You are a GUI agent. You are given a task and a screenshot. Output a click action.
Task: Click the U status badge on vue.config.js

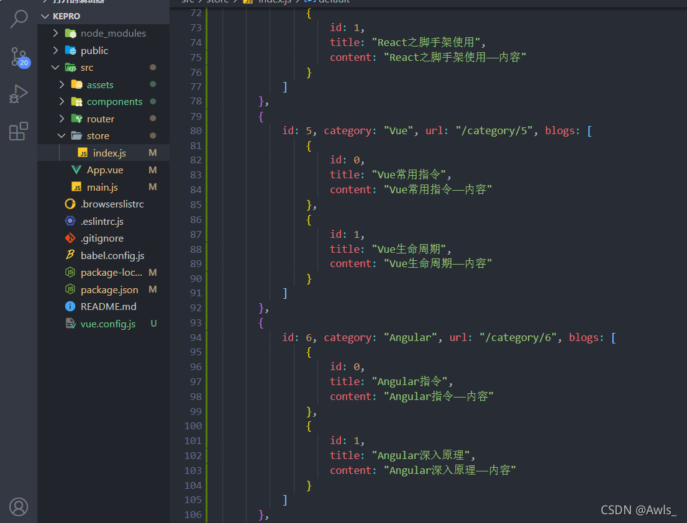click(153, 324)
